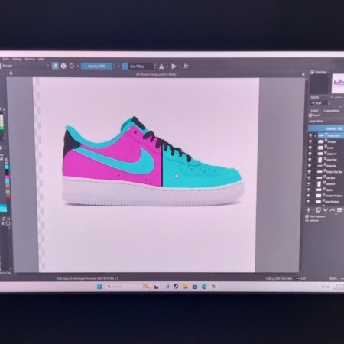
Task: Open the horizontal mirror options dropdown arrow
Action: tap(167, 67)
